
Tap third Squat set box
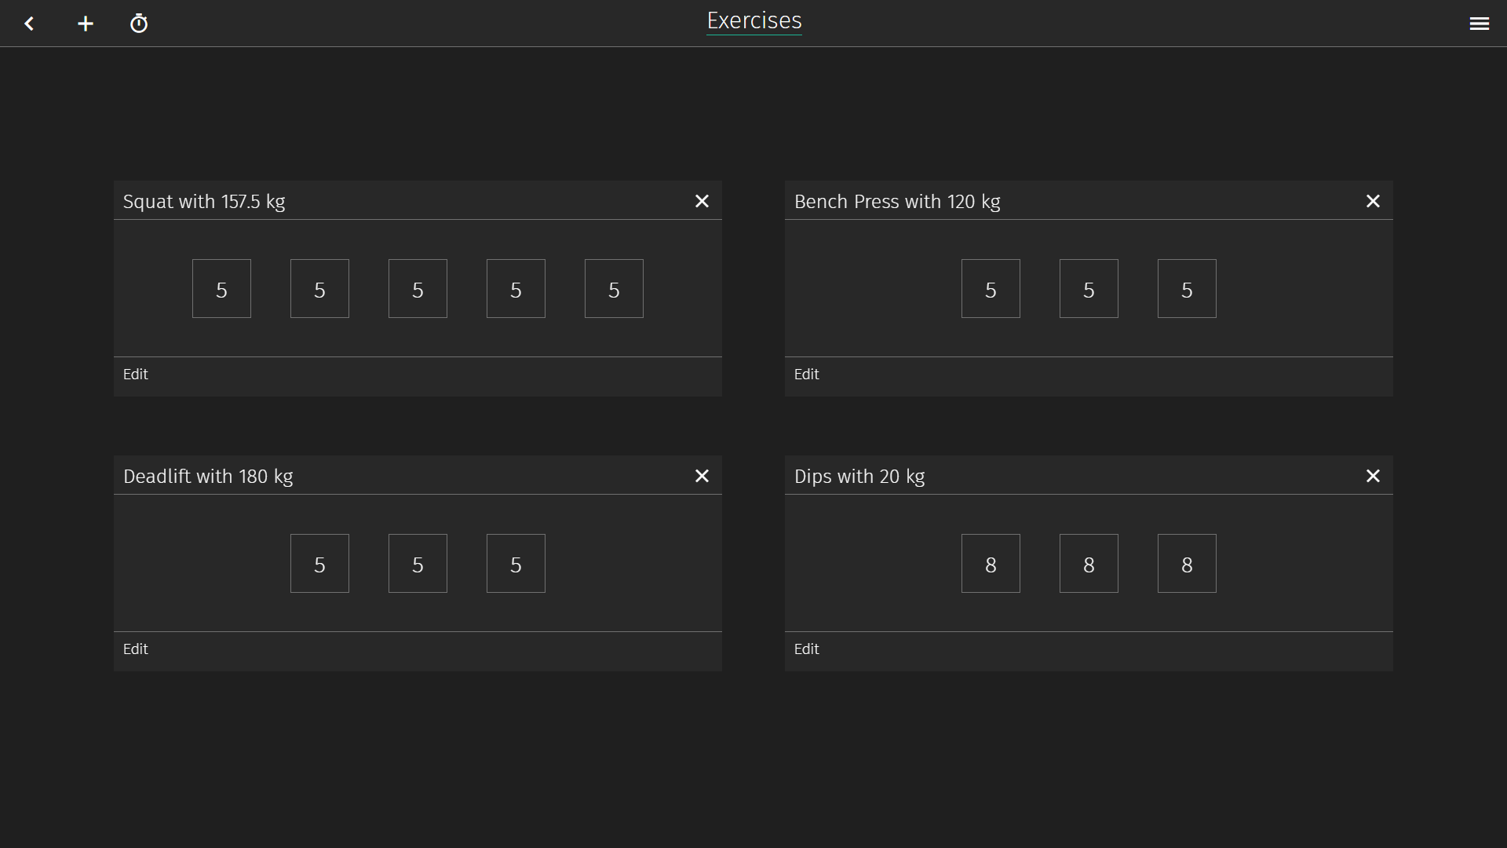point(418,289)
